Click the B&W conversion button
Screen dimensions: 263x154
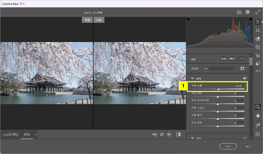[232, 58]
